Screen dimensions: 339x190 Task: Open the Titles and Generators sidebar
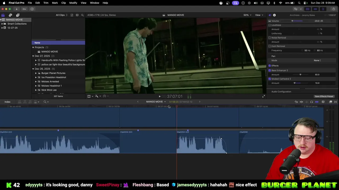pyautogui.click(x=18, y=15)
